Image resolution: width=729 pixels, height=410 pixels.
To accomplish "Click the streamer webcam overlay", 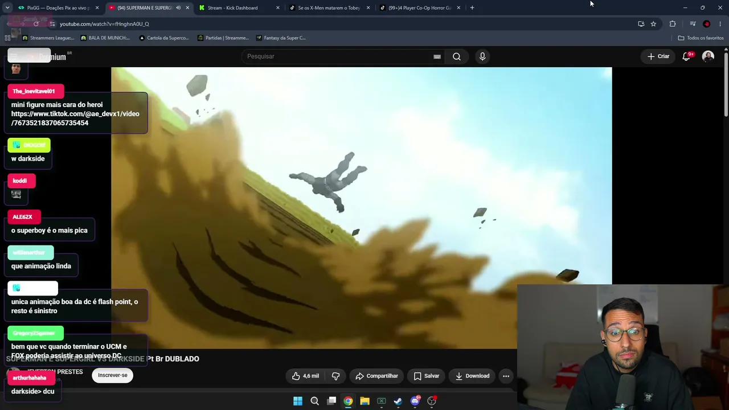I will pos(623,347).
